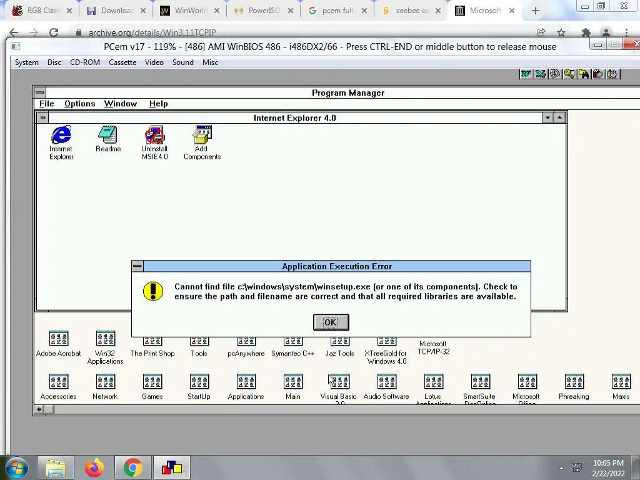Select the Audio Software program group
Image resolution: width=640 pixels, height=480 pixels.
[x=386, y=387]
